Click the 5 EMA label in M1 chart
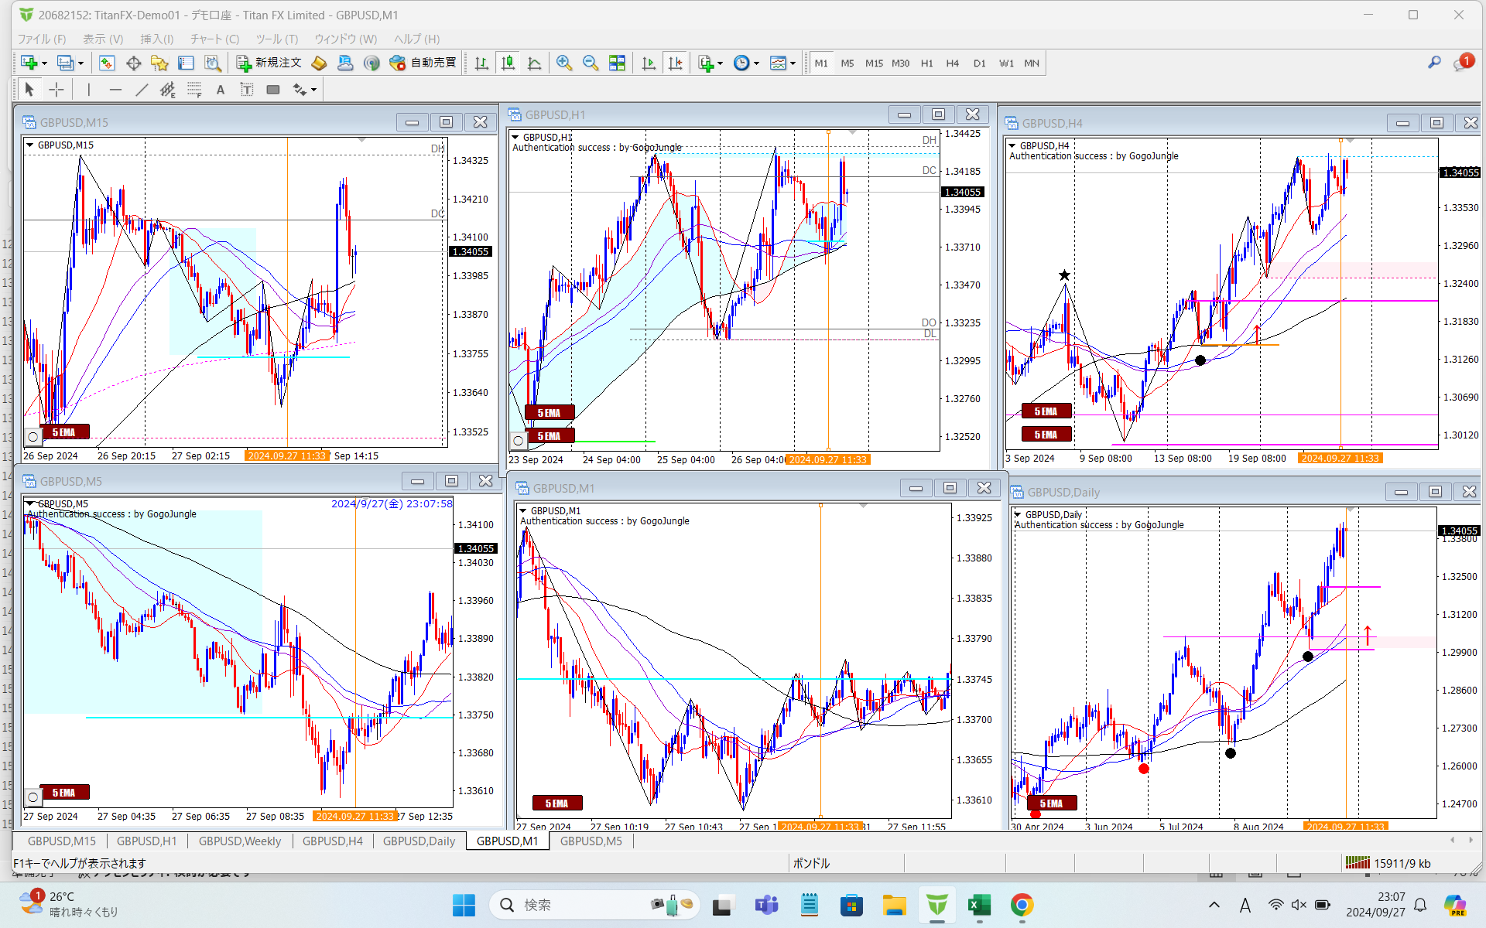The image size is (1486, 928). (x=556, y=803)
